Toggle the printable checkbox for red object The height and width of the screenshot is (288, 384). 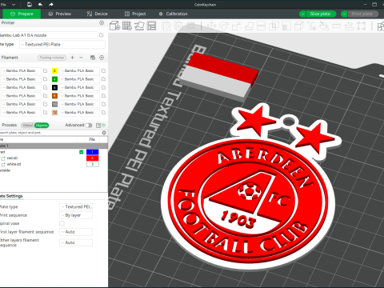tap(82, 152)
